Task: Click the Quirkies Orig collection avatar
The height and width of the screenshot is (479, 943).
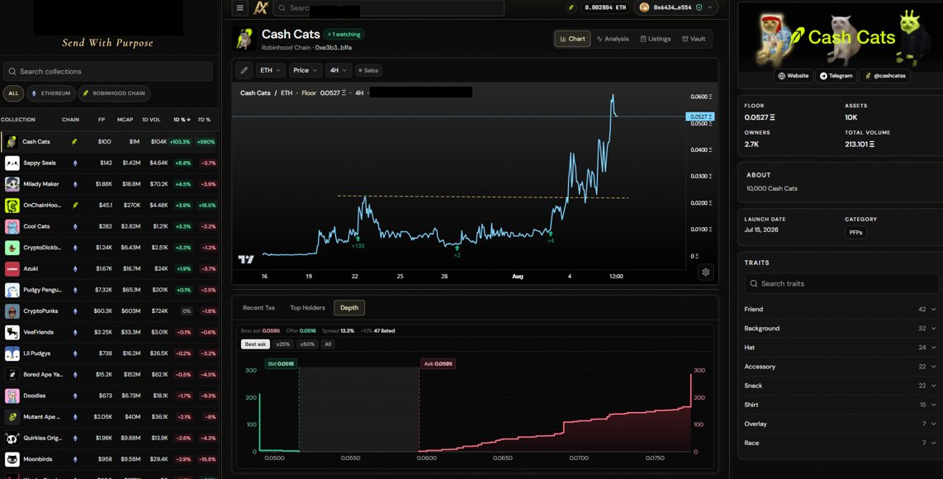Action: pyautogui.click(x=12, y=438)
